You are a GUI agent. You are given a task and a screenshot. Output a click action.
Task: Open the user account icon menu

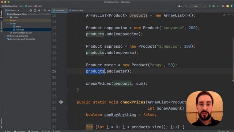click(x=180, y=6)
